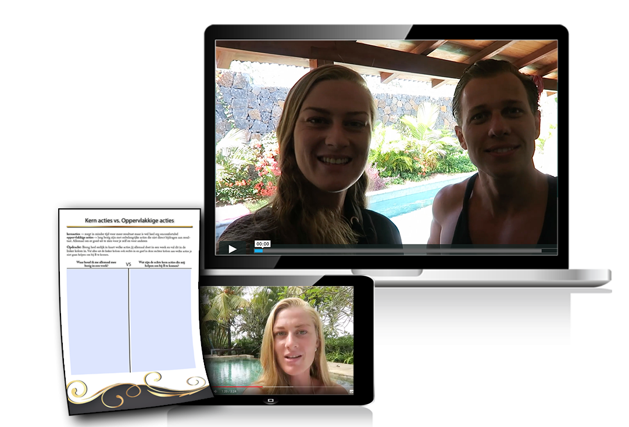The width and height of the screenshot is (629, 427).
Task: Click the 'VS' label between columns
Action: (128, 264)
